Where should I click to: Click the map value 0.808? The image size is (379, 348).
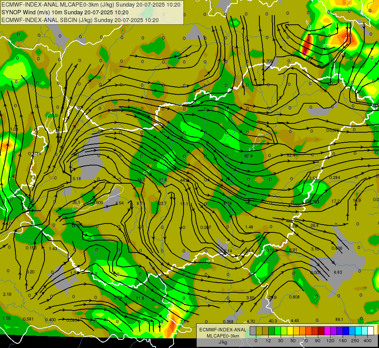(x=294, y=297)
